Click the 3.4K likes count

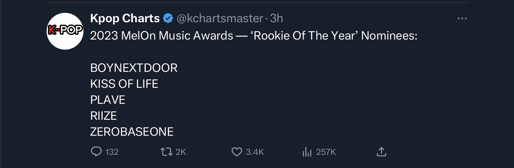tap(255, 152)
